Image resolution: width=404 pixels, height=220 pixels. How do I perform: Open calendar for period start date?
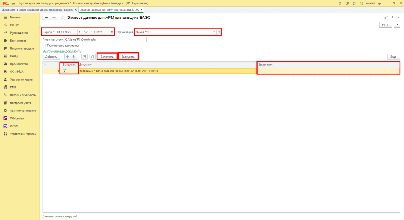(79, 32)
